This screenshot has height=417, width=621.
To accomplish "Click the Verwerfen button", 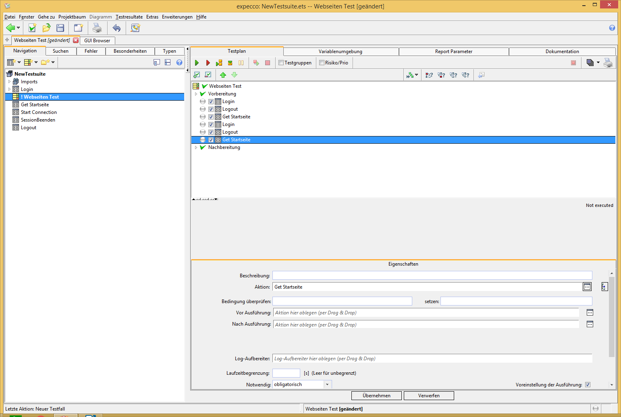I will [x=429, y=396].
